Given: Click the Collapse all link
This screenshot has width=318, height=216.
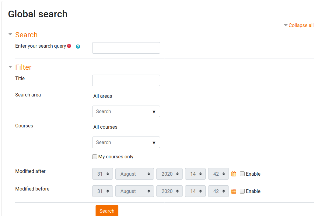Looking at the screenshot, I should tap(299, 25).
